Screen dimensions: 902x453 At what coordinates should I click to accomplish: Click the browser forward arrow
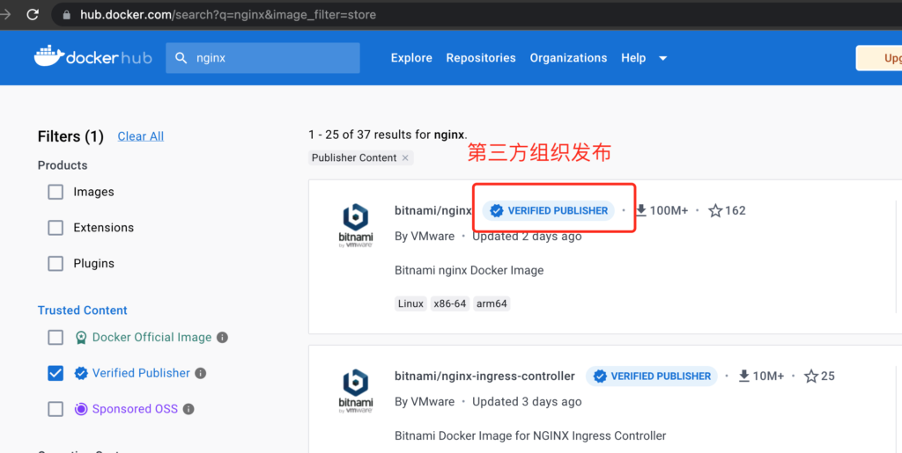(x=6, y=14)
